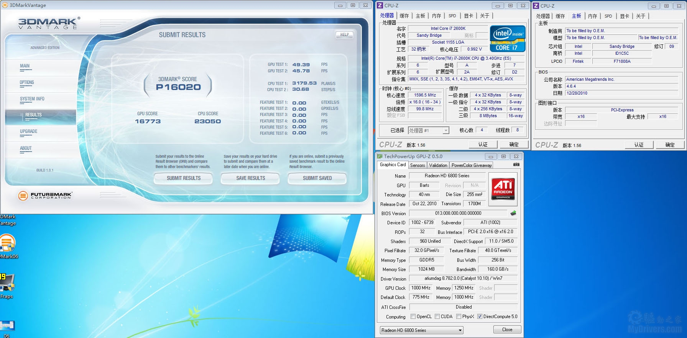Screen dimensions: 687x338
Task: Click the HELP button in 3DMark
Action: click(x=344, y=34)
